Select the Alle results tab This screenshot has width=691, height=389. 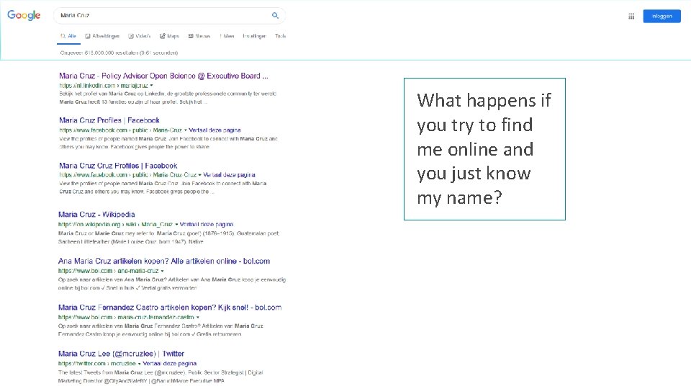coord(68,36)
